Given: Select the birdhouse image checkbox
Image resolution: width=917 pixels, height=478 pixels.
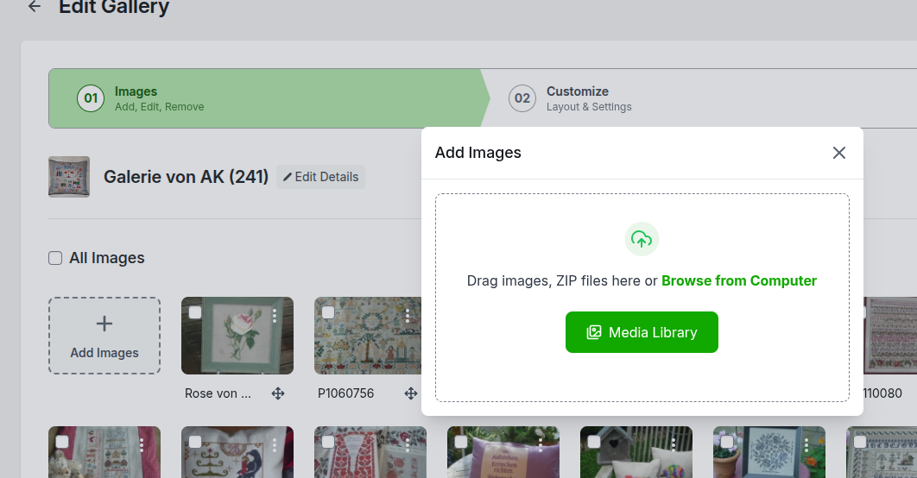Looking at the screenshot, I should tap(594, 442).
